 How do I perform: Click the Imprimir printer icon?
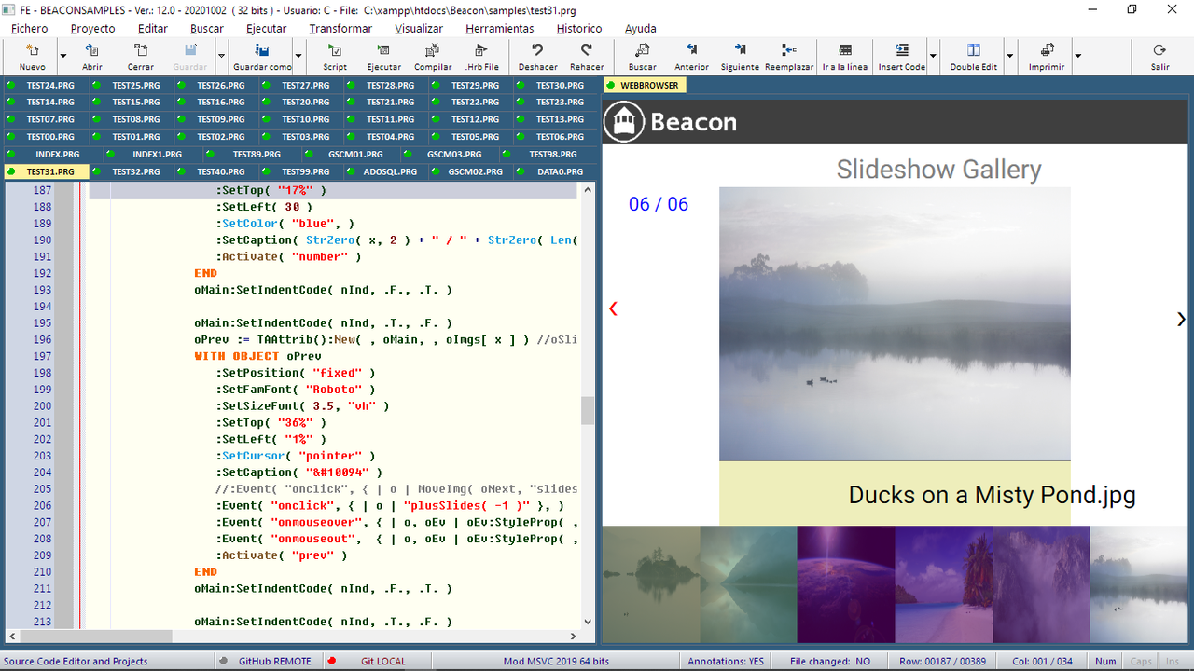1047,50
